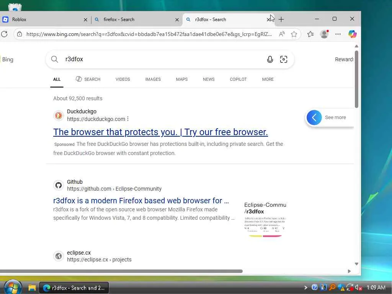
Task: Click the About 92,500 results text
Action: 78,98
